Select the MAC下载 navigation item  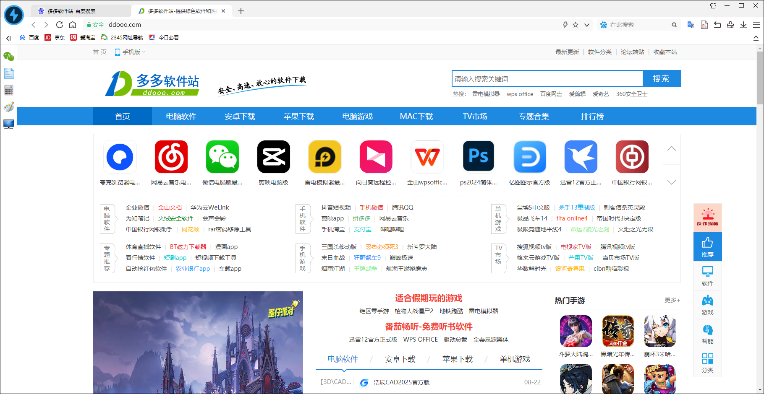point(416,116)
